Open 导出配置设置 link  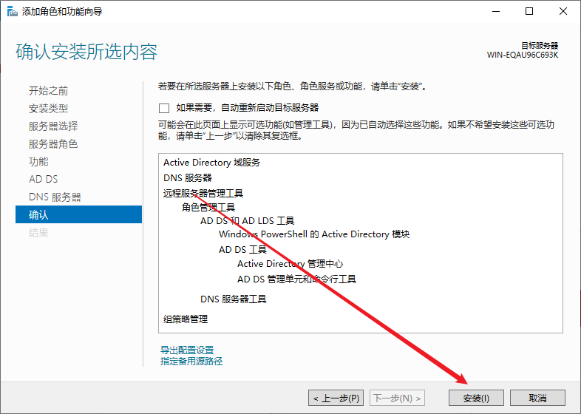pos(187,350)
